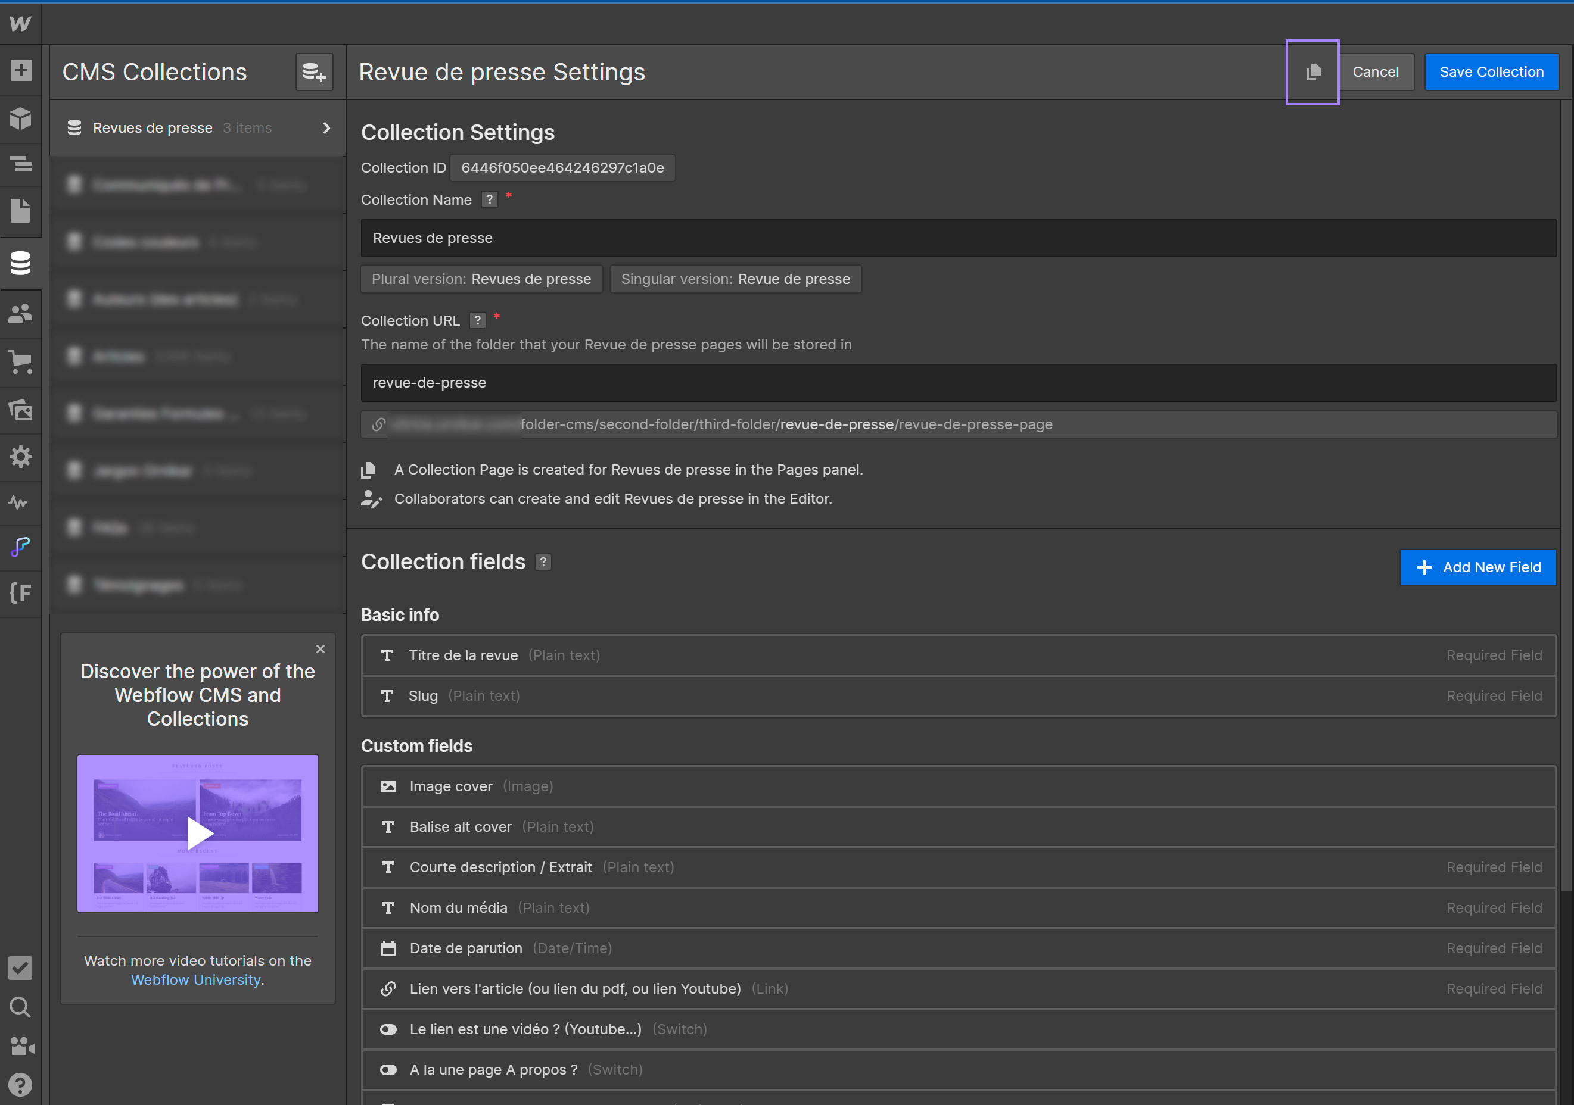Click the Save Collection button
The width and height of the screenshot is (1574, 1105).
[1492, 71]
